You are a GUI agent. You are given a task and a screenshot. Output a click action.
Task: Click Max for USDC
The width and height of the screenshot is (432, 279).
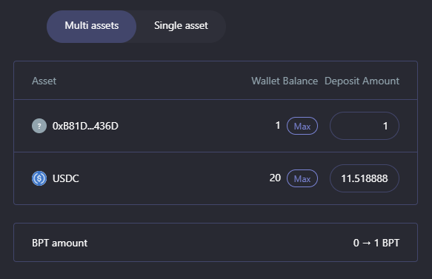302,178
